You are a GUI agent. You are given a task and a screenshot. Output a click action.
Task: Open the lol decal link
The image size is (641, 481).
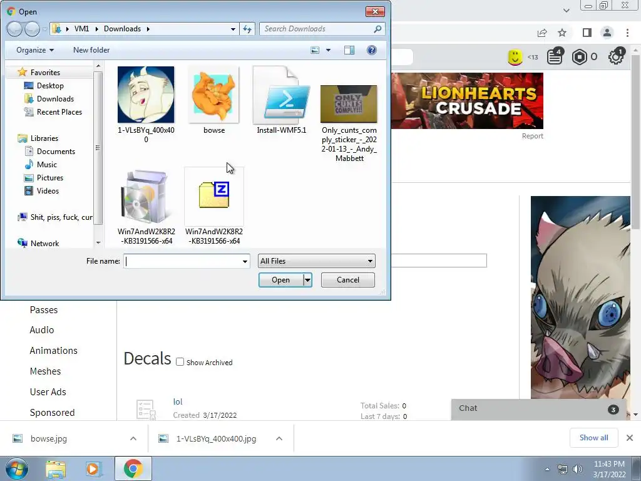(178, 401)
